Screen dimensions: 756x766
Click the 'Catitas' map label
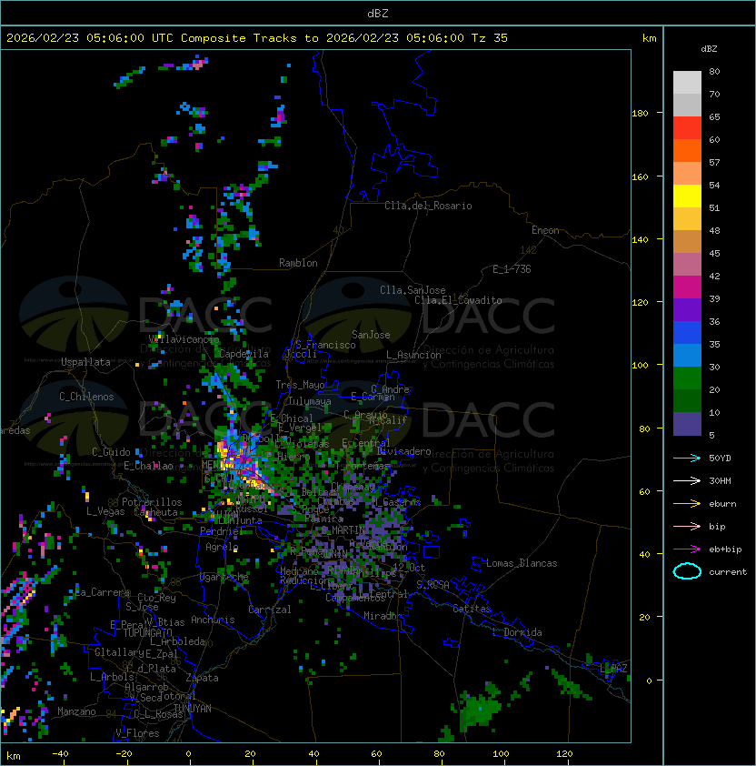472,609
